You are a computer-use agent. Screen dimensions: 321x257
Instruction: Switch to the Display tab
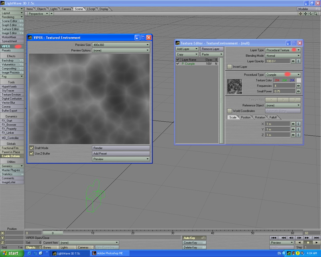(x=104, y=9)
